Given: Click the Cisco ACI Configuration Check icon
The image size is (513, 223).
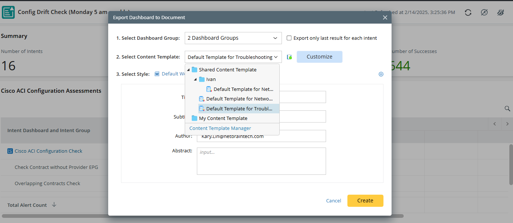Looking at the screenshot, I should (x=10, y=151).
